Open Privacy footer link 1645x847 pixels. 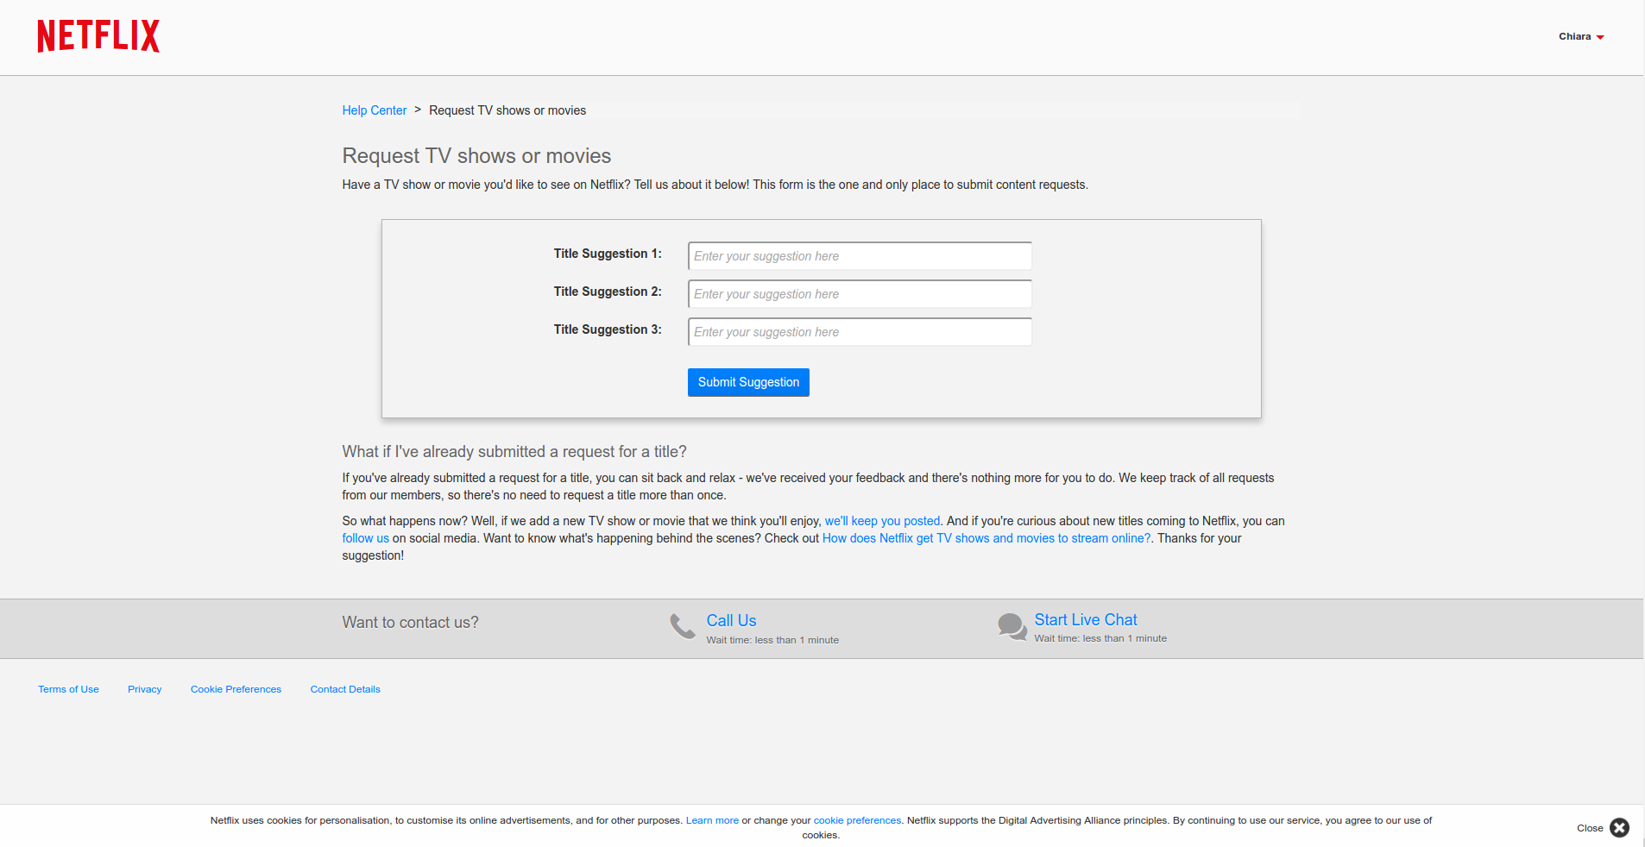coord(144,689)
